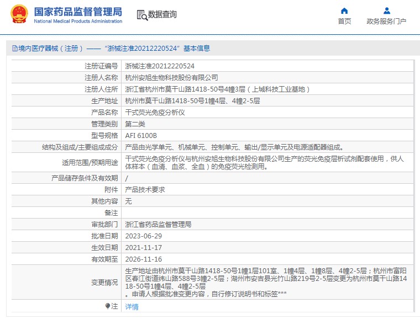Click the bulb icon next to 注
The image size is (420, 319).
click(x=108, y=306)
